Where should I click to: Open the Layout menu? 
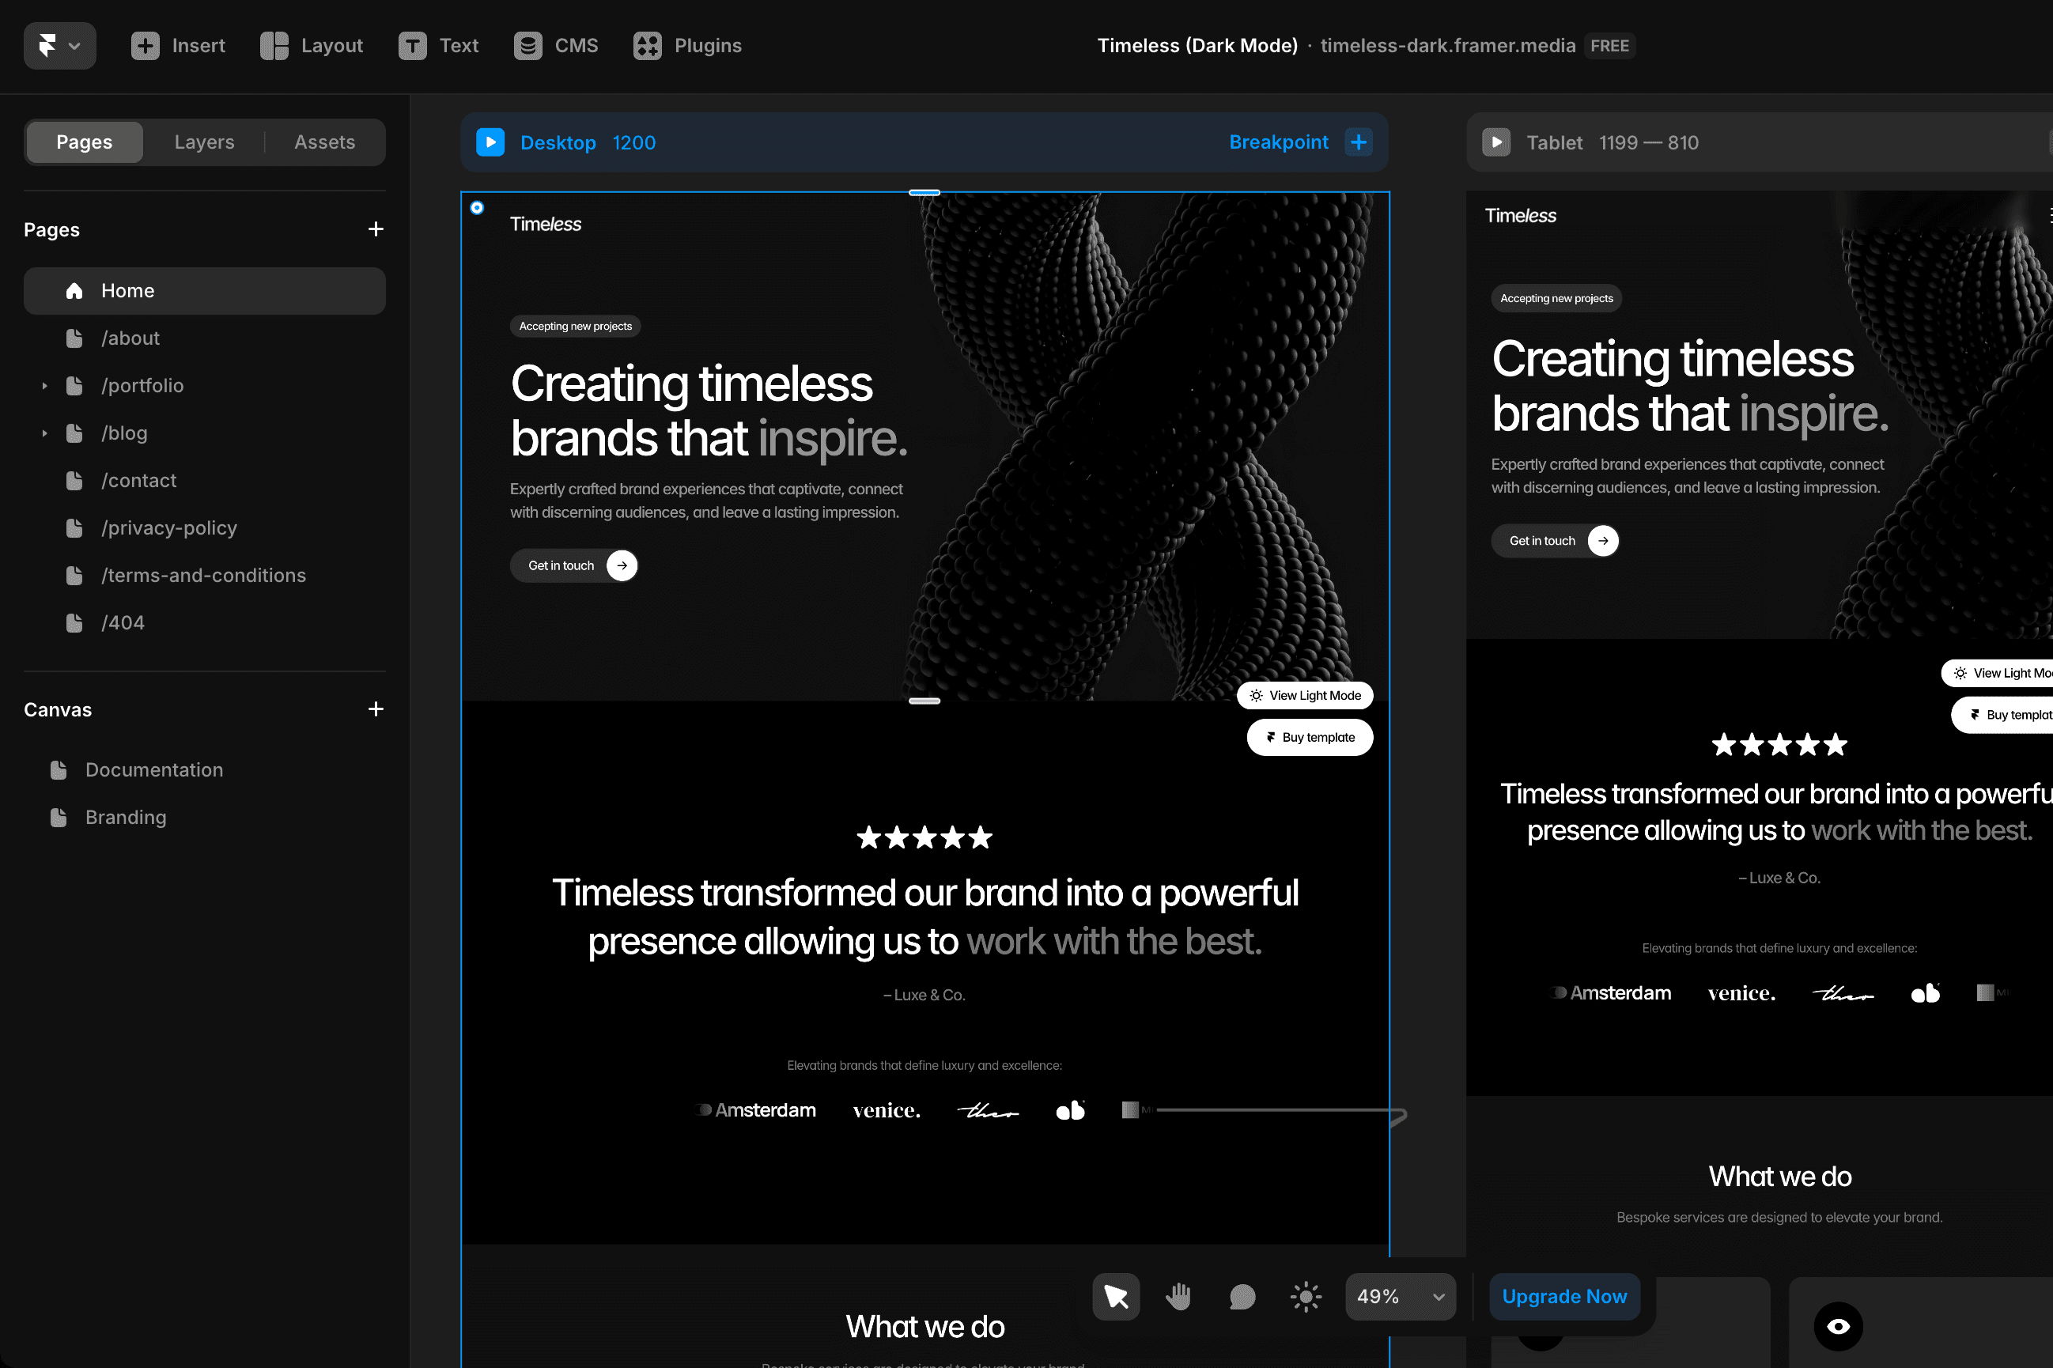(x=312, y=45)
